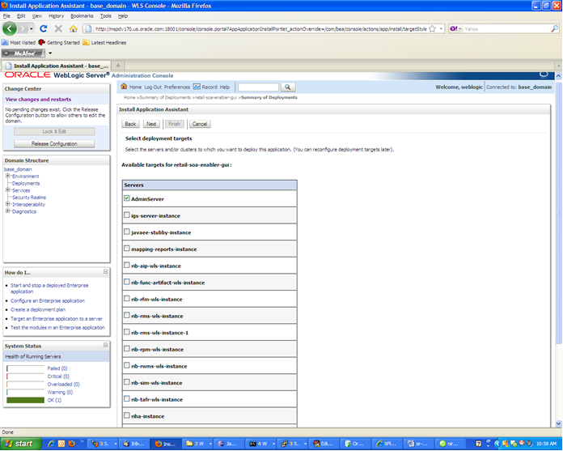Open View changes and restarts link
Screen dimensions: 563x451
coord(38,99)
